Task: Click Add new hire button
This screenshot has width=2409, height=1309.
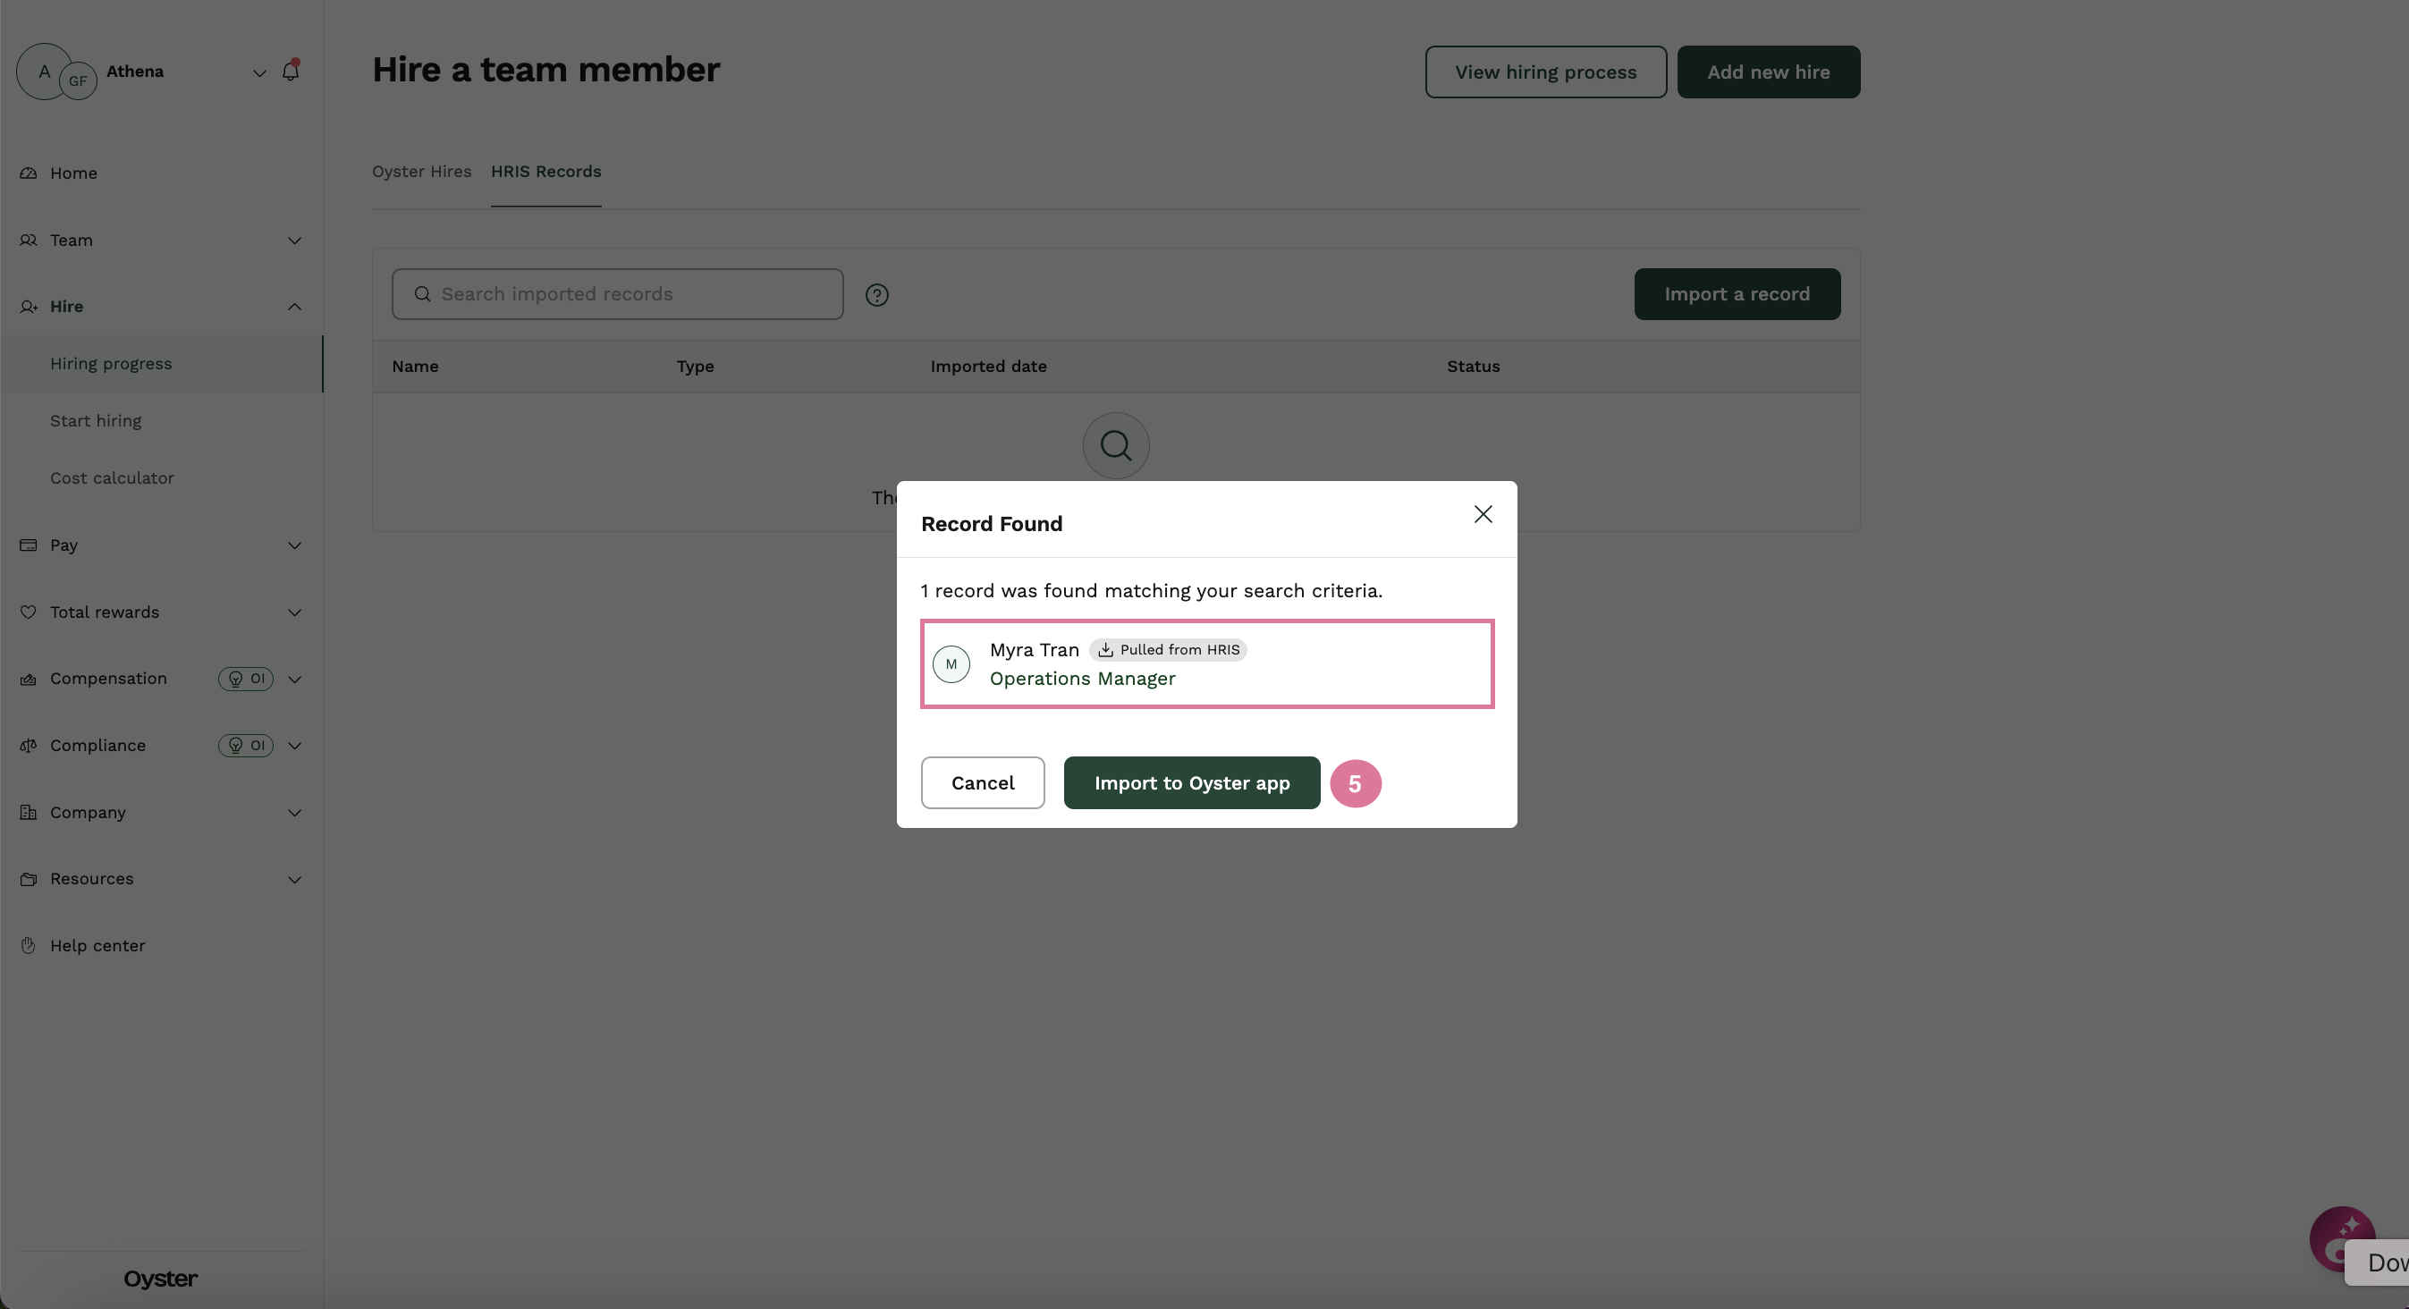Action: pos(1769,72)
